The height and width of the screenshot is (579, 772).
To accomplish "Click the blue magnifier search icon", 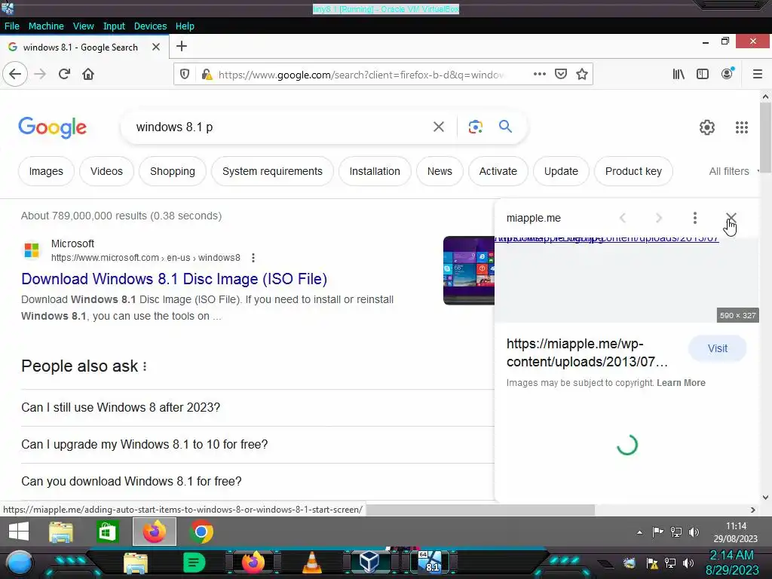I will (506, 127).
